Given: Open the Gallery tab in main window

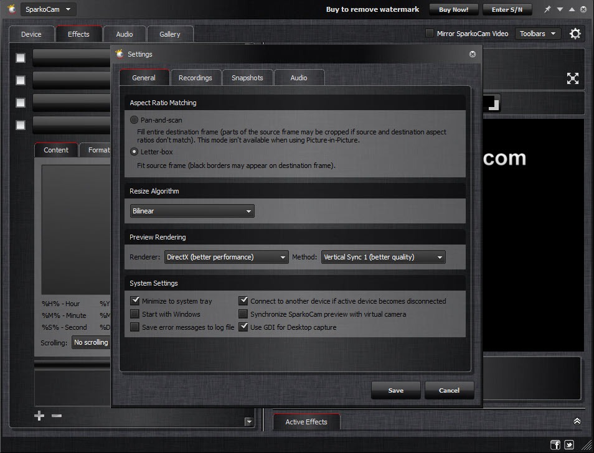Looking at the screenshot, I should pos(170,34).
